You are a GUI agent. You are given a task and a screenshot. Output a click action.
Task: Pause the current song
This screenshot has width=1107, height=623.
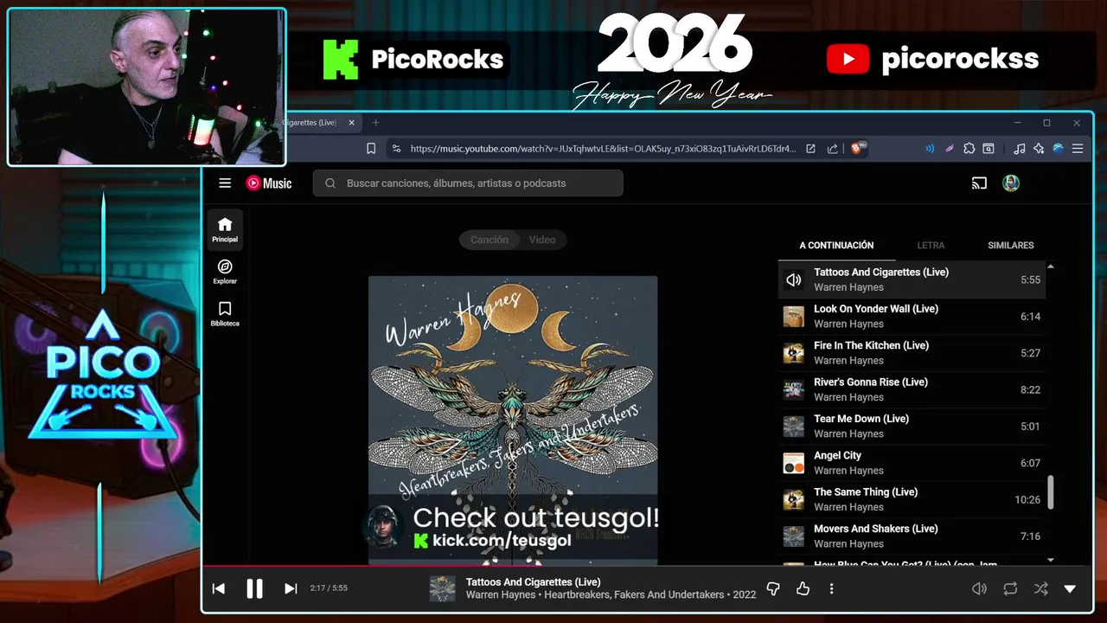[x=254, y=588]
